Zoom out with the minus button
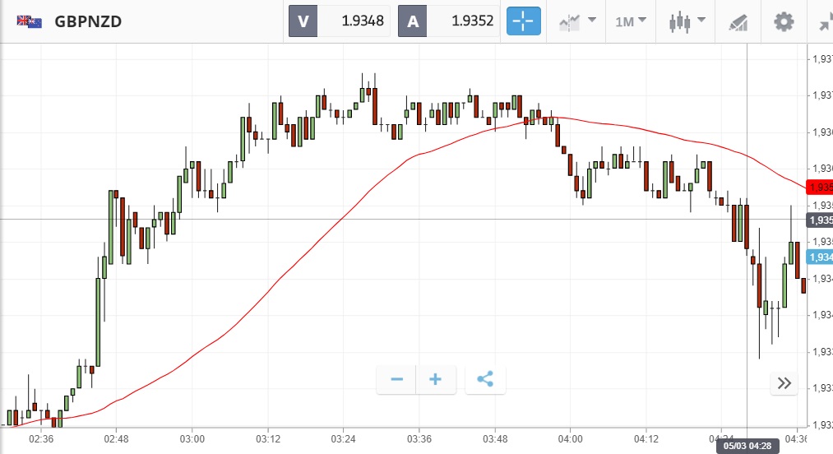The image size is (833, 454). 397,379
